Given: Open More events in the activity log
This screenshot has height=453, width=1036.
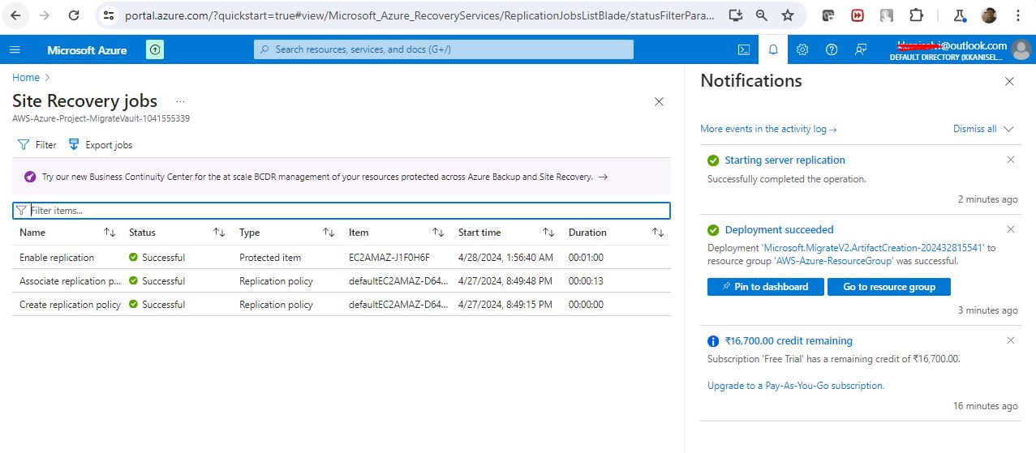Looking at the screenshot, I should click(767, 129).
